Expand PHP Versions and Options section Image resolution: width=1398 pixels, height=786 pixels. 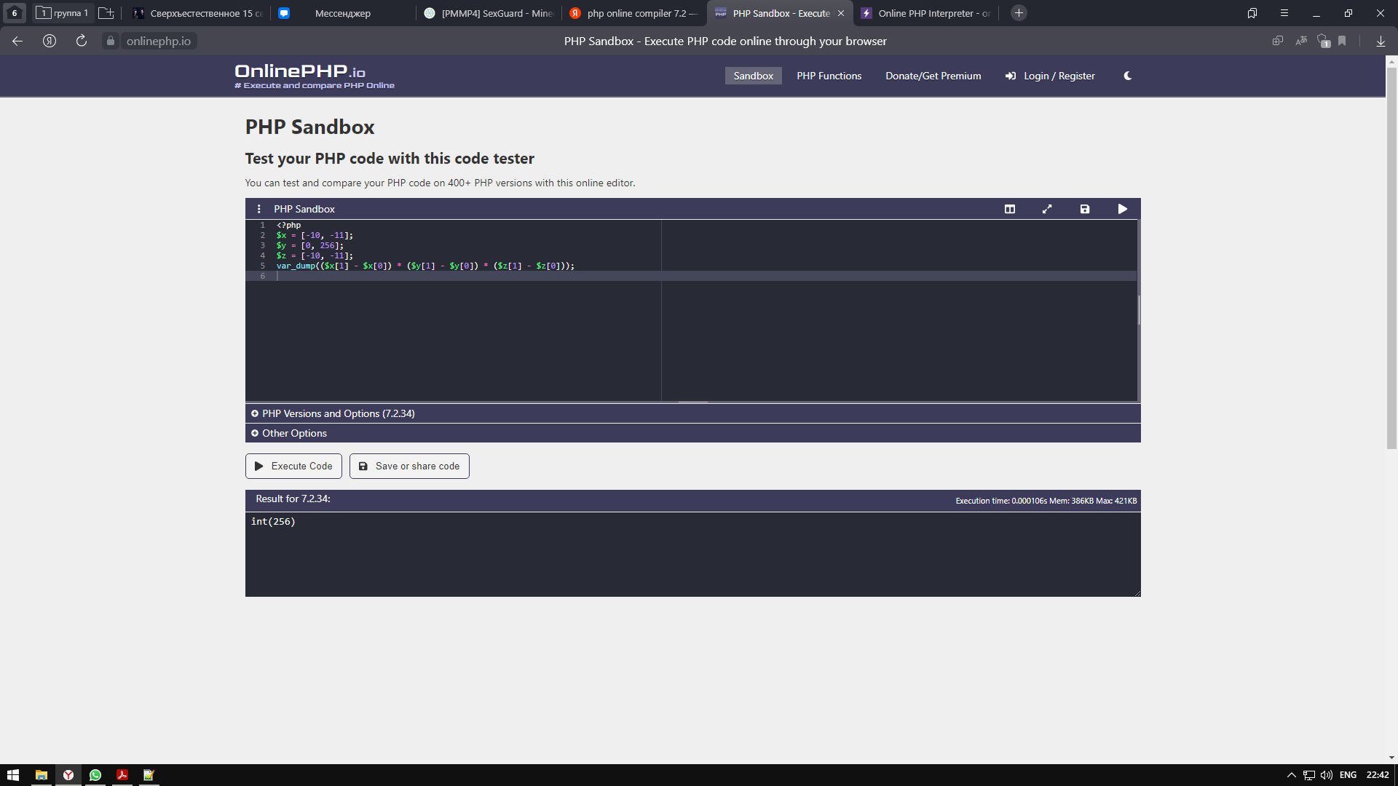pyautogui.click(x=338, y=413)
